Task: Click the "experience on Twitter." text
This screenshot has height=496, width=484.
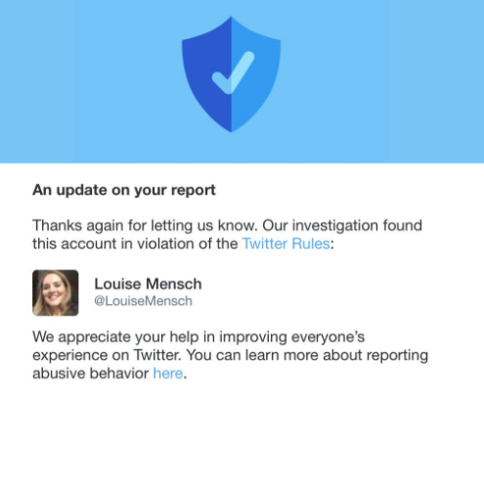Action: [107, 355]
